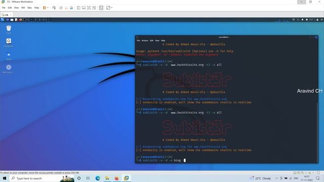
Task: Click the terminal's vertical scrollbar
Action: tap(317, 132)
